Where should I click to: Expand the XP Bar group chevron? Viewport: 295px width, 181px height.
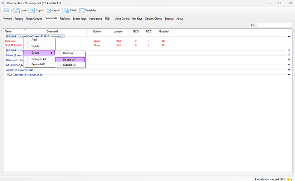point(289,70)
